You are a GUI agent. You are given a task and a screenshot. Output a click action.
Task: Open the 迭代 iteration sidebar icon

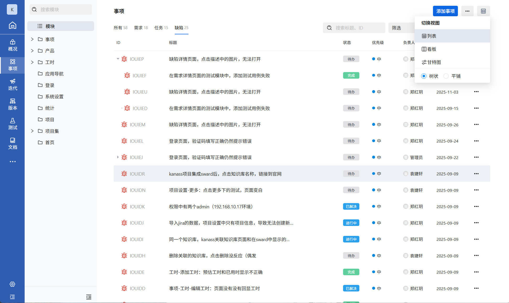pos(12,84)
